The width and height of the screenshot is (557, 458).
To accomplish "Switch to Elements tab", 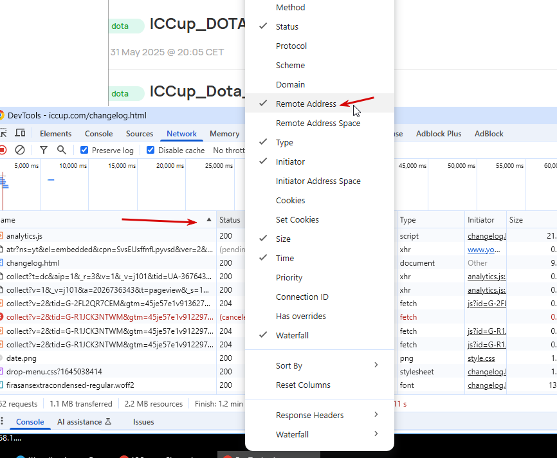I will pos(55,134).
